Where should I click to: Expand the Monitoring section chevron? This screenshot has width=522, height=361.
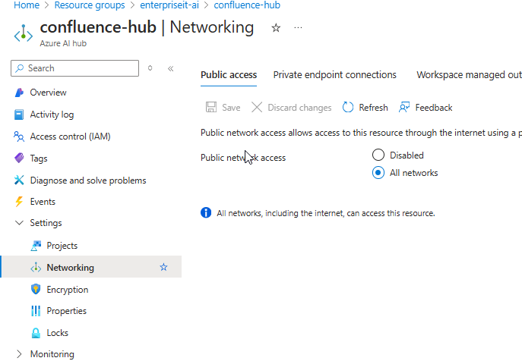(x=19, y=354)
